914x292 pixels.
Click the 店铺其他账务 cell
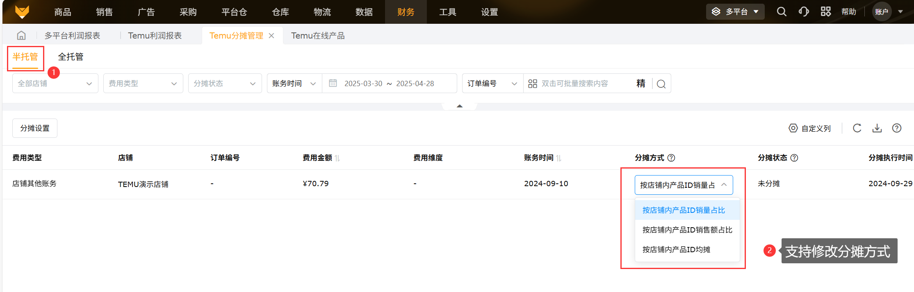point(34,183)
